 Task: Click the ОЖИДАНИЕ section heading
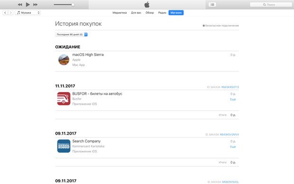click(x=68, y=47)
